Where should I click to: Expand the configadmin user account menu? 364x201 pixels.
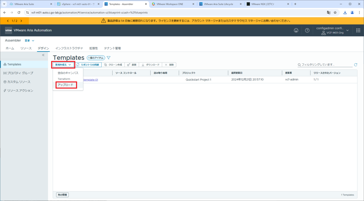tap(332, 30)
